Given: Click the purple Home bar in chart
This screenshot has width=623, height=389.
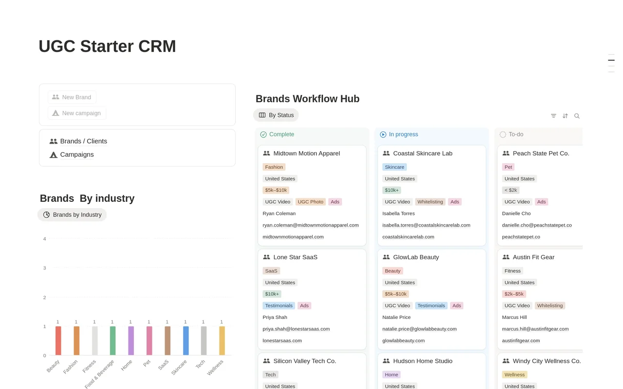Looking at the screenshot, I should (131, 341).
